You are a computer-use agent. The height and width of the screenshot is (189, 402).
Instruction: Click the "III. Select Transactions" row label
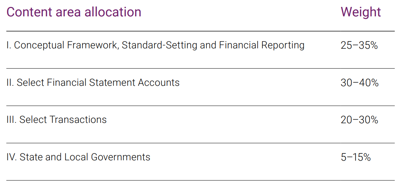(x=56, y=120)
